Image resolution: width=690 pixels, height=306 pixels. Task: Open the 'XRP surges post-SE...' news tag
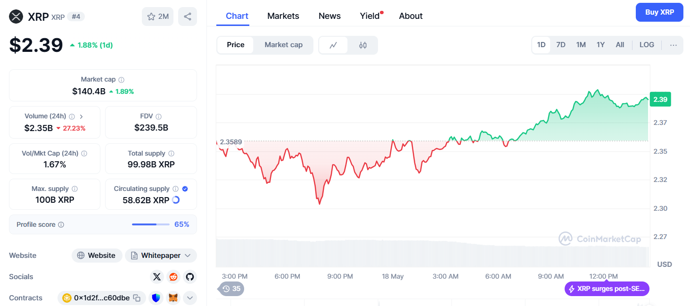click(607, 289)
